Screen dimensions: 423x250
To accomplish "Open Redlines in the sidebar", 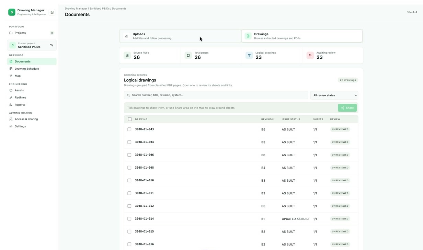I will coord(32,98).
